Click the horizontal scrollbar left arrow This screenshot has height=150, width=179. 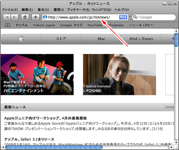pyautogui.click(x=3, y=147)
